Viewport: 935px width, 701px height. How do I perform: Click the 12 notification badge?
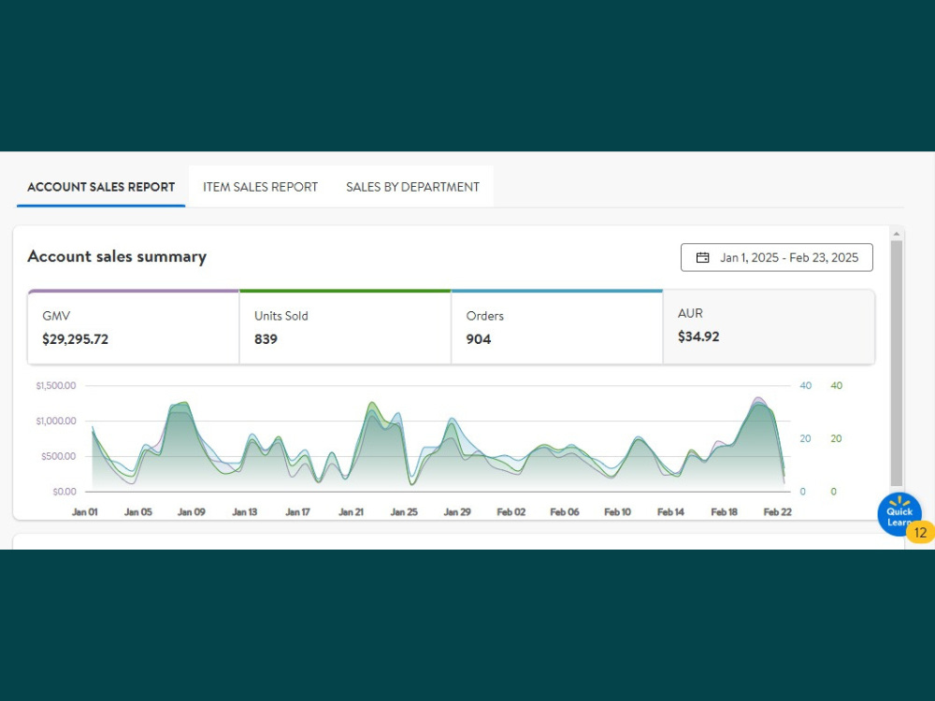click(x=920, y=533)
